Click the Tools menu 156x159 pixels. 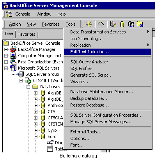click(x=71, y=24)
